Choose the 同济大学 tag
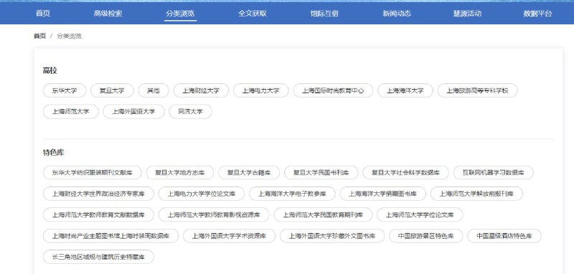Viewport: 574px width, 274px height. (x=190, y=112)
